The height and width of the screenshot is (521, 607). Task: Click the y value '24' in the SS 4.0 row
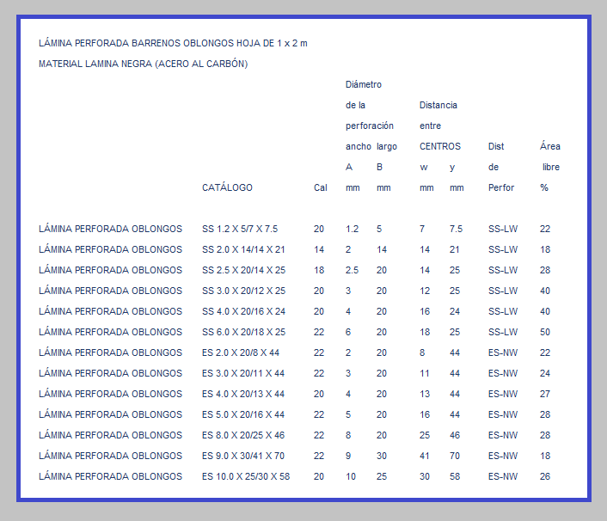[x=455, y=311]
